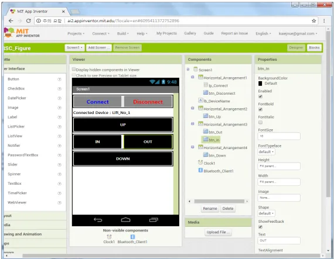Screen dimensions: 334x259
Task: Collapse Horizontal_Arrangement1 in component tree
Action: [193, 77]
